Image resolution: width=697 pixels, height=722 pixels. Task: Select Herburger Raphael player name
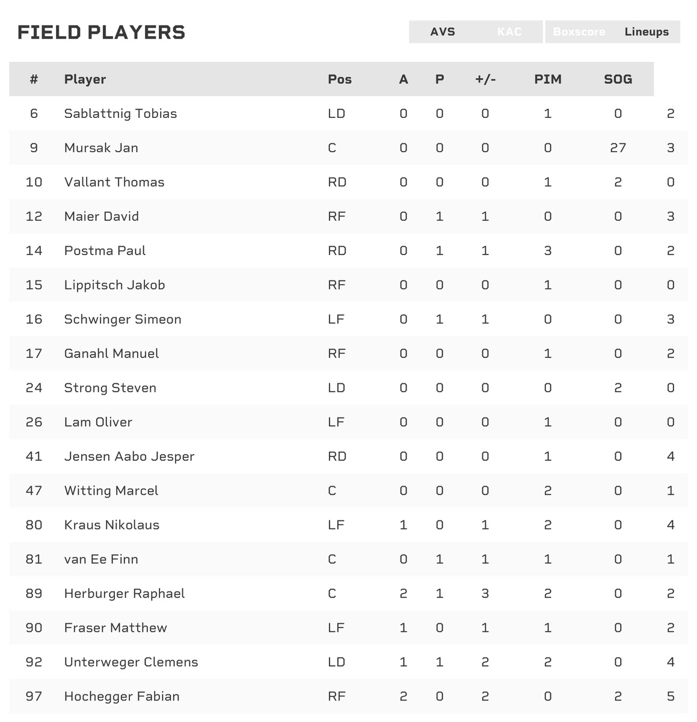pyautogui.click(x=124, y=594)
